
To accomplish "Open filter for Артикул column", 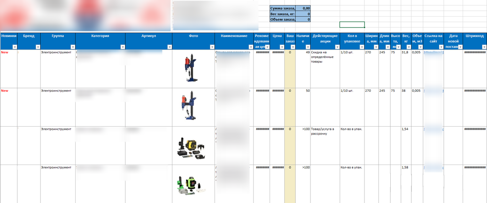I will click(x=169, y=47).
